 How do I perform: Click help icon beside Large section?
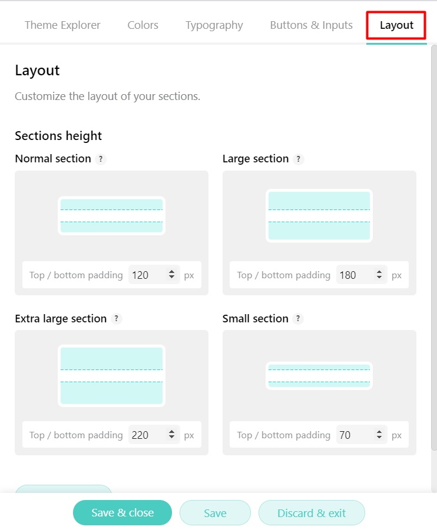point(299,159)
